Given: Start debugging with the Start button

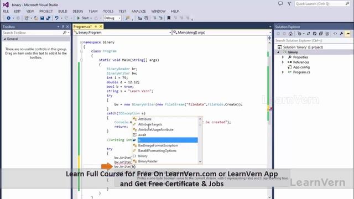Looking at the screenshot, I should coord(83,18).
